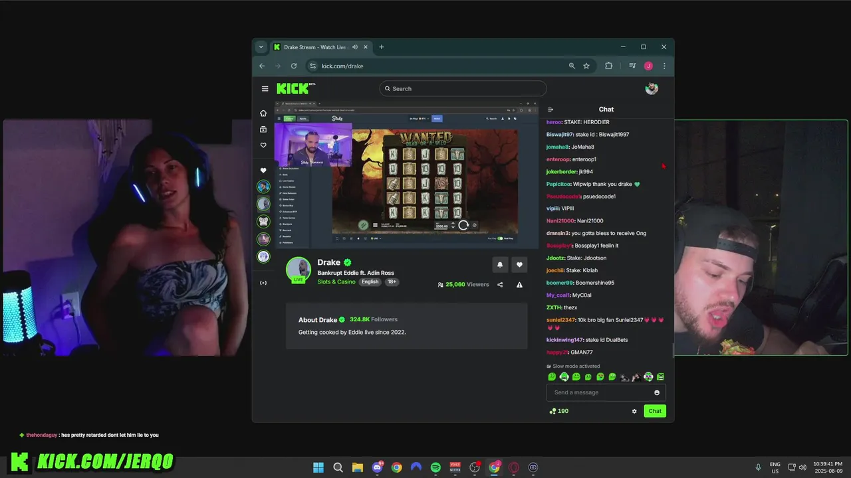Screen dimensions: 851x478
Task: Click the taskbar microphone indicator
Action: [x=758, y=467]
